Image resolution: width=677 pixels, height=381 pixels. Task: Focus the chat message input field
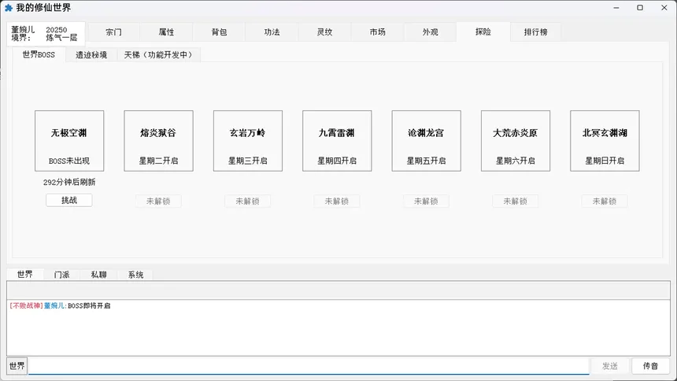pos(309,366)
